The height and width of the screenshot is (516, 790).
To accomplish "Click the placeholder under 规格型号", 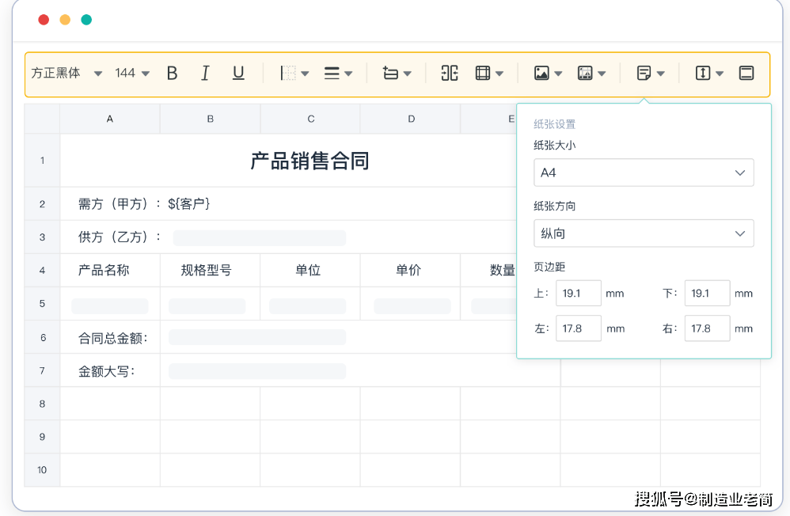I will [207, 306].
